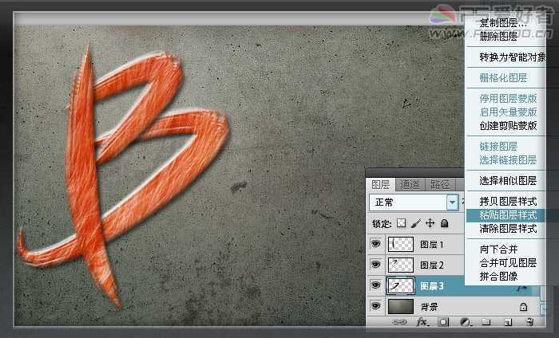Screen dimensions: 559x338
Task: Click the trash icon to delete layer
Action: pos(529,322)
